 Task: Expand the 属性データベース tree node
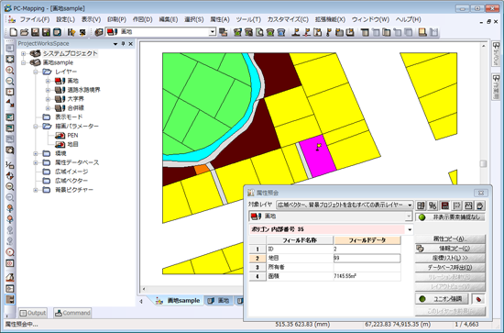point(36,162)
